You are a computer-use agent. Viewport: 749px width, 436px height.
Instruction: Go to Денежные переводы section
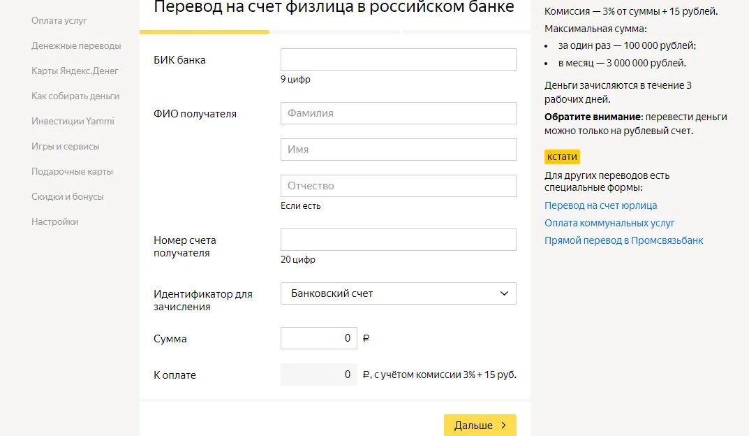coord(76,46)
